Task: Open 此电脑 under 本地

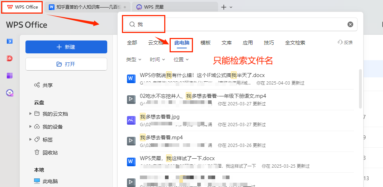Action: pos(50,181)
